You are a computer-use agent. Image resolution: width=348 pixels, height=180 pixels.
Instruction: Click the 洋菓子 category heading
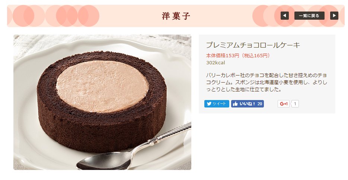[x=176, y=16]
